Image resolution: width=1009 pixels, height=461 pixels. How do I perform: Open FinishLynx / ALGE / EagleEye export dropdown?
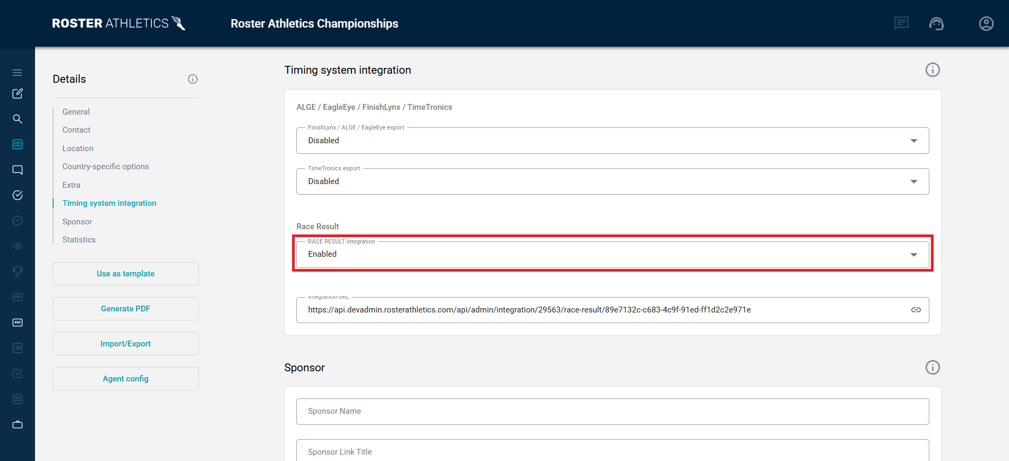pyautogui.click(x=612, y=141)
